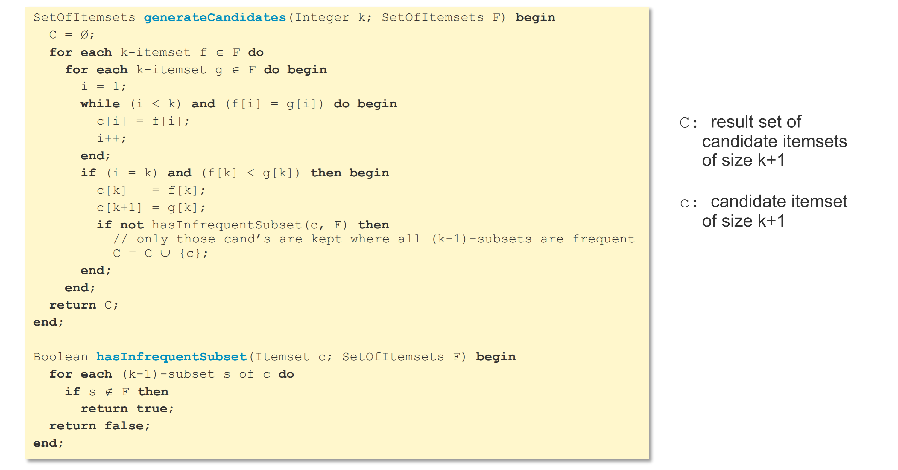Click "SetOfItemsets" at the start of the first line
This screenshot has width=898, height=470.
click(x=84, y=17)
